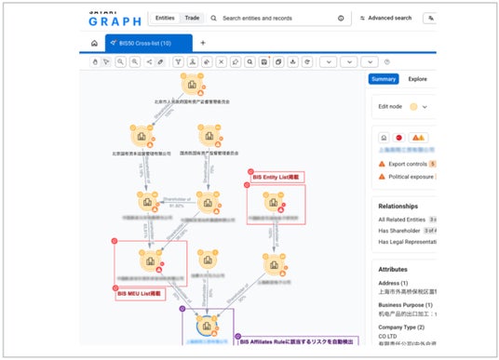
Task: Click the share graph icon
Action: click(149, 62)
